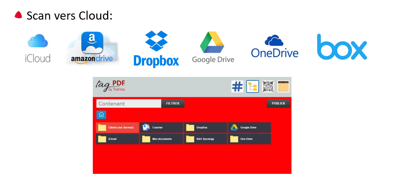Click the Dropbox logo

pyautogui.click(x=156, y=49)
